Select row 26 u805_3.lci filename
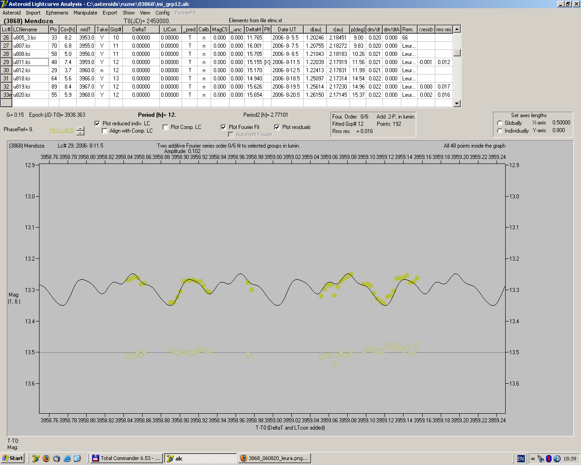Viewport: 581px width, 465px height. (x=30, y=38)
